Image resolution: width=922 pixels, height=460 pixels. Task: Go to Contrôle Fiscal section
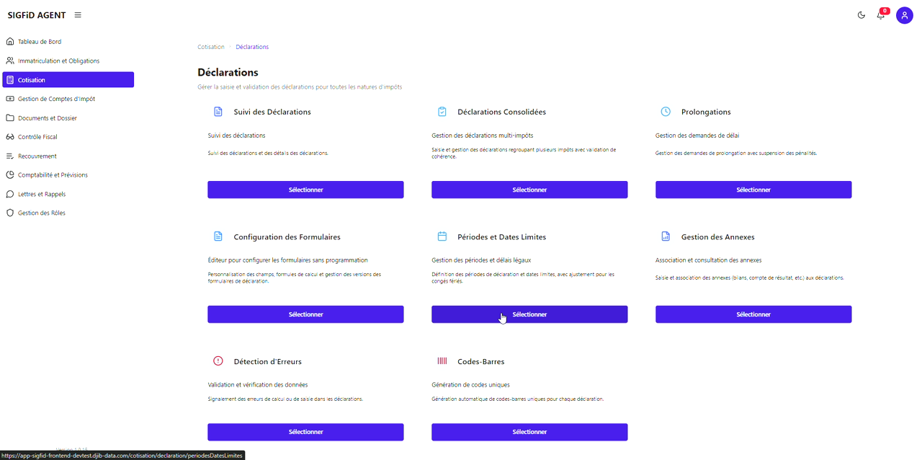click(37, 137)
